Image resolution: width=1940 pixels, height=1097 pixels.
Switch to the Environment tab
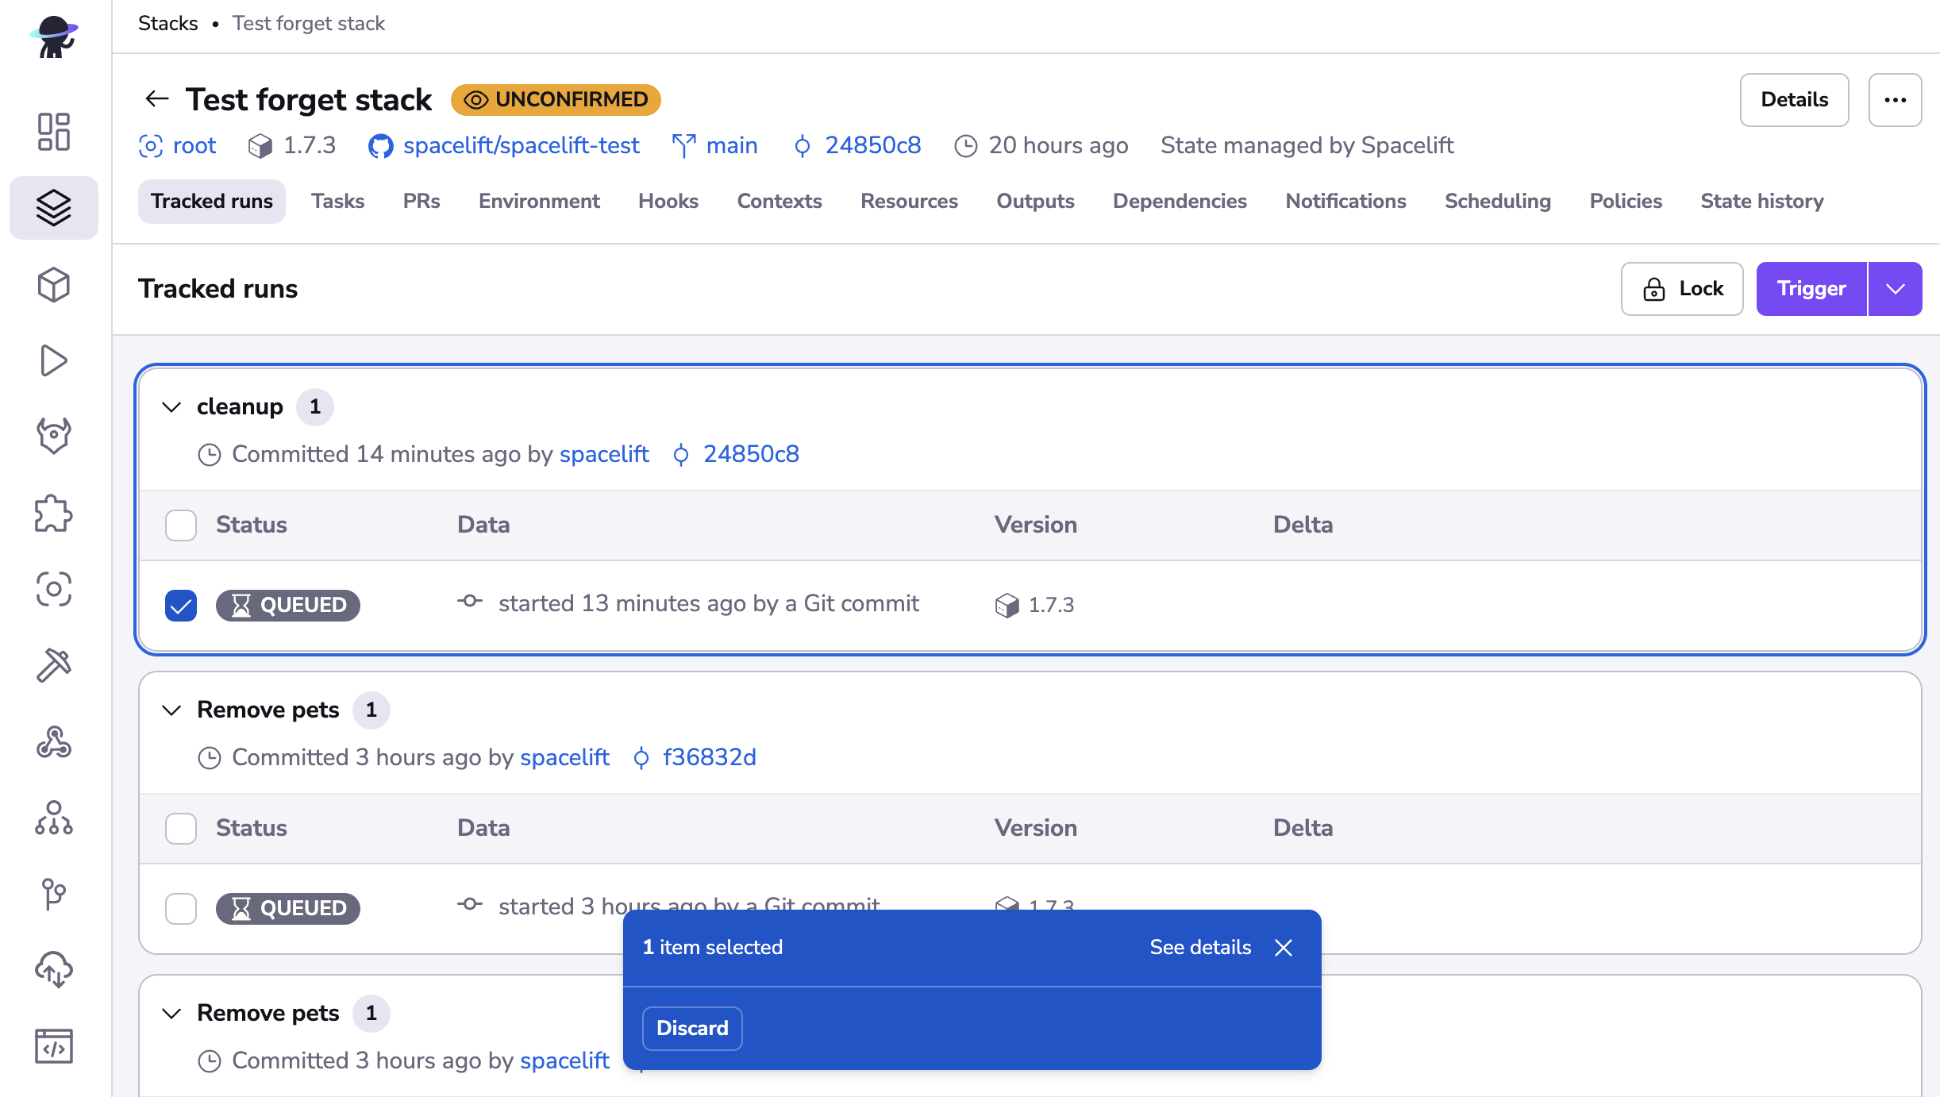539,201
